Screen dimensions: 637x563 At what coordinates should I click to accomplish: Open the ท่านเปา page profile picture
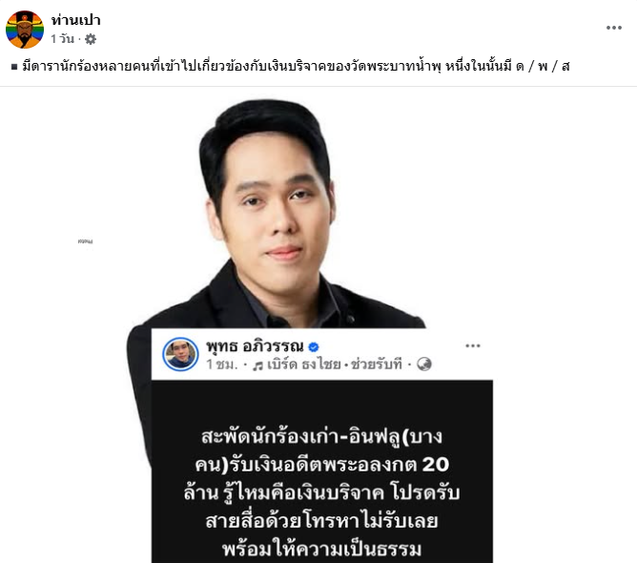coord(25,30)
